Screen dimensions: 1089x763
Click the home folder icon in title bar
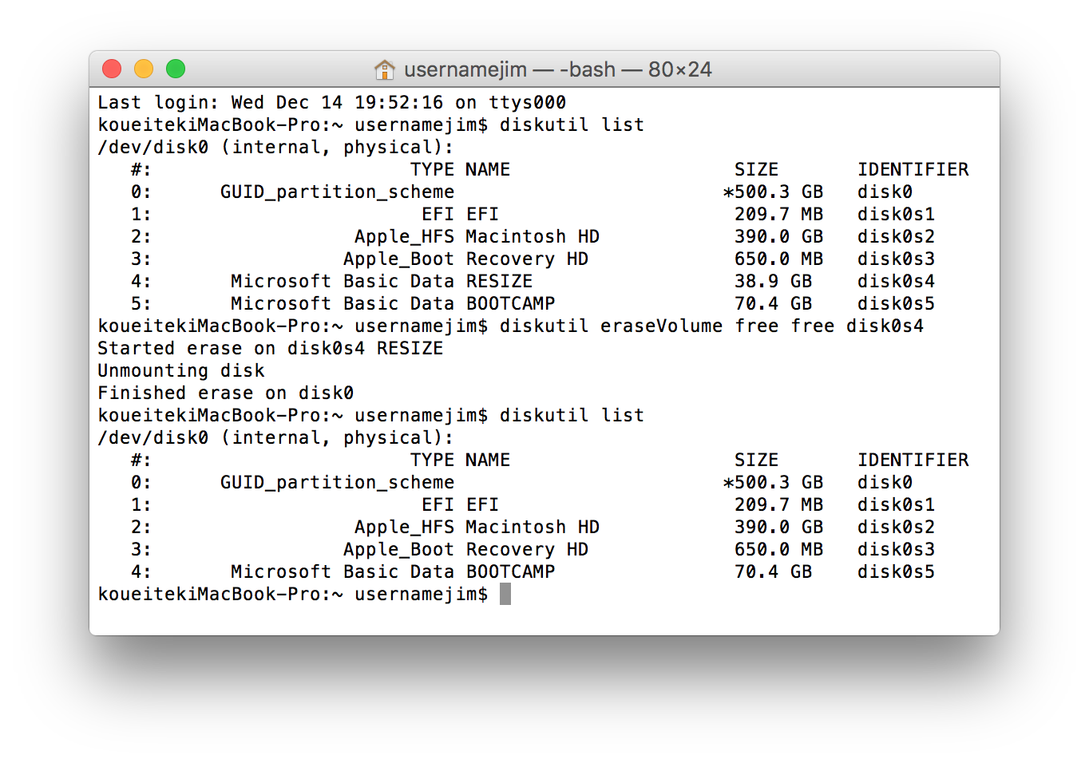click(x=385, y=70)
